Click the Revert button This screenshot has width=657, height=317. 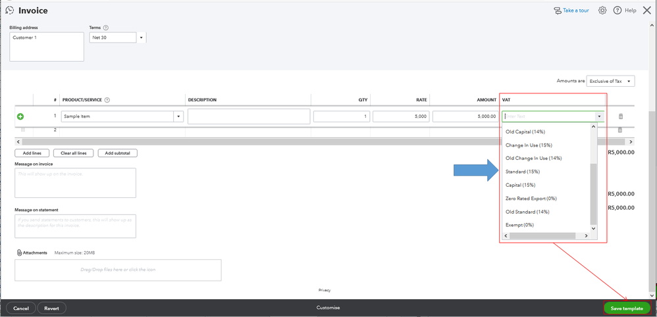pos(52,308)
